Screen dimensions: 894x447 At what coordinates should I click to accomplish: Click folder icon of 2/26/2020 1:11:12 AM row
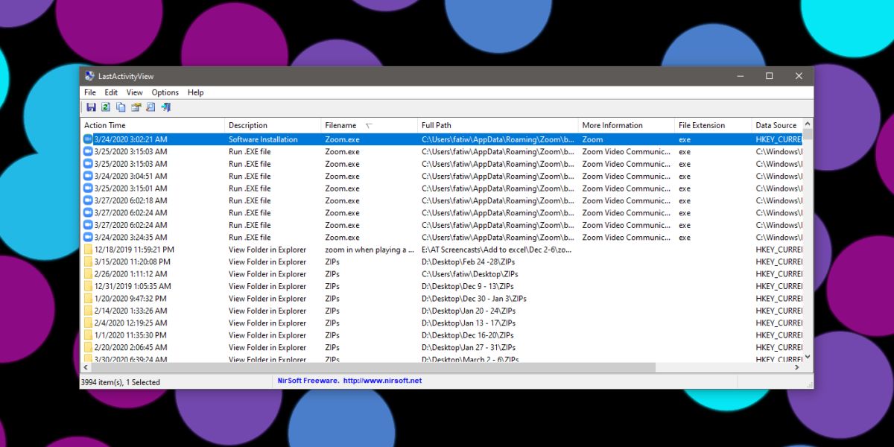click(x=87, y=274)
